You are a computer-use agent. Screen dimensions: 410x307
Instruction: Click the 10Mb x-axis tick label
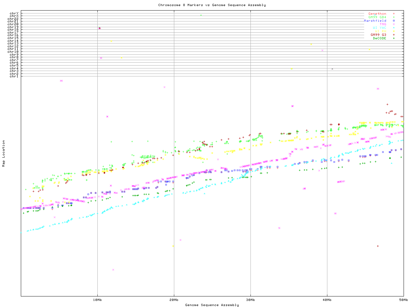[97, 300]
